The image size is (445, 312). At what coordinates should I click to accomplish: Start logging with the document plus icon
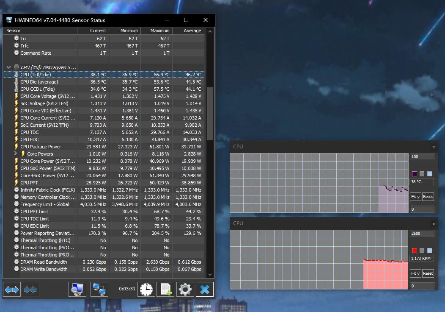165,290
